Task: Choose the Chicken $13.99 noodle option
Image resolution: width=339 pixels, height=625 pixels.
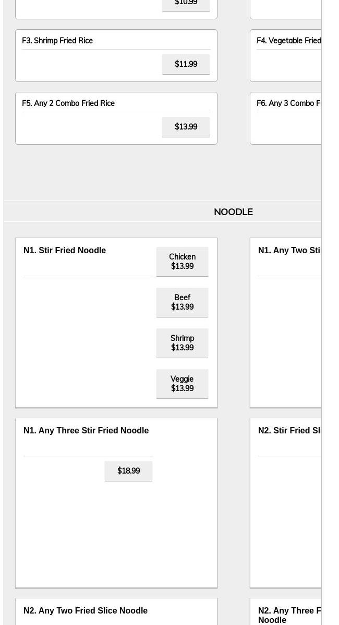Action: [182, 262]
